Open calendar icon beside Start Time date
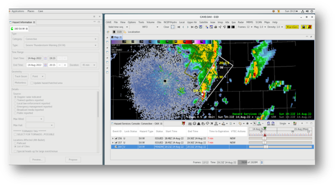 point(46,58)
